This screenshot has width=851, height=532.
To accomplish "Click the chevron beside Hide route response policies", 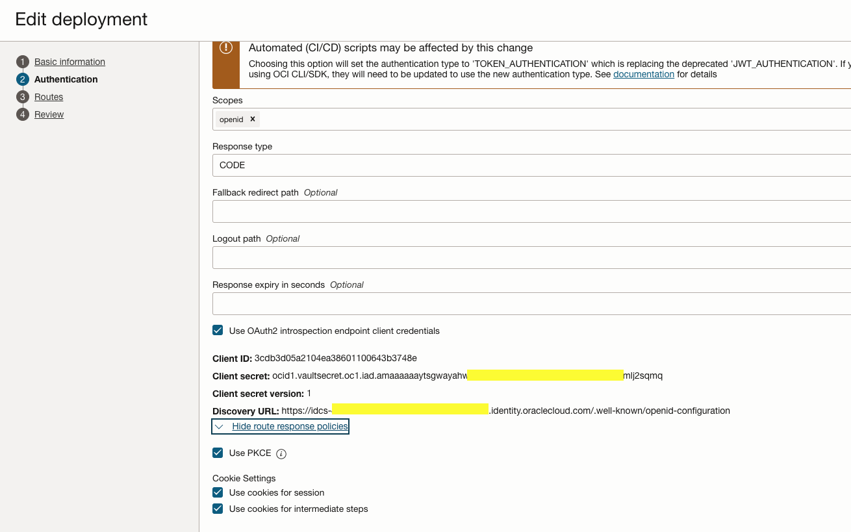I will click(220, 427).
